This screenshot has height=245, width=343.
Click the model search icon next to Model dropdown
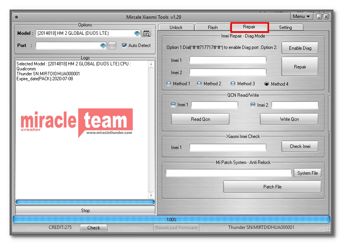pos(146,33)
